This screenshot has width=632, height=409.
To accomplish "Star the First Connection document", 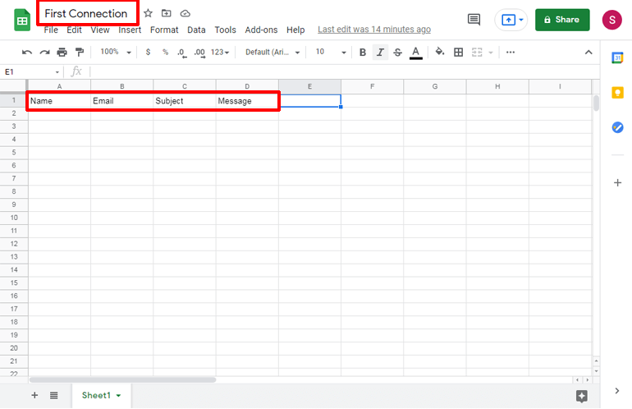I will click(148, 13).
